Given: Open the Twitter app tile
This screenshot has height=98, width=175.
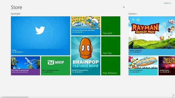Looking at the screenshot, I should [x=40, y=36].
